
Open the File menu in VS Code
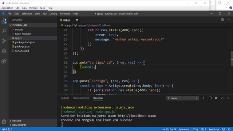[9, 13]
